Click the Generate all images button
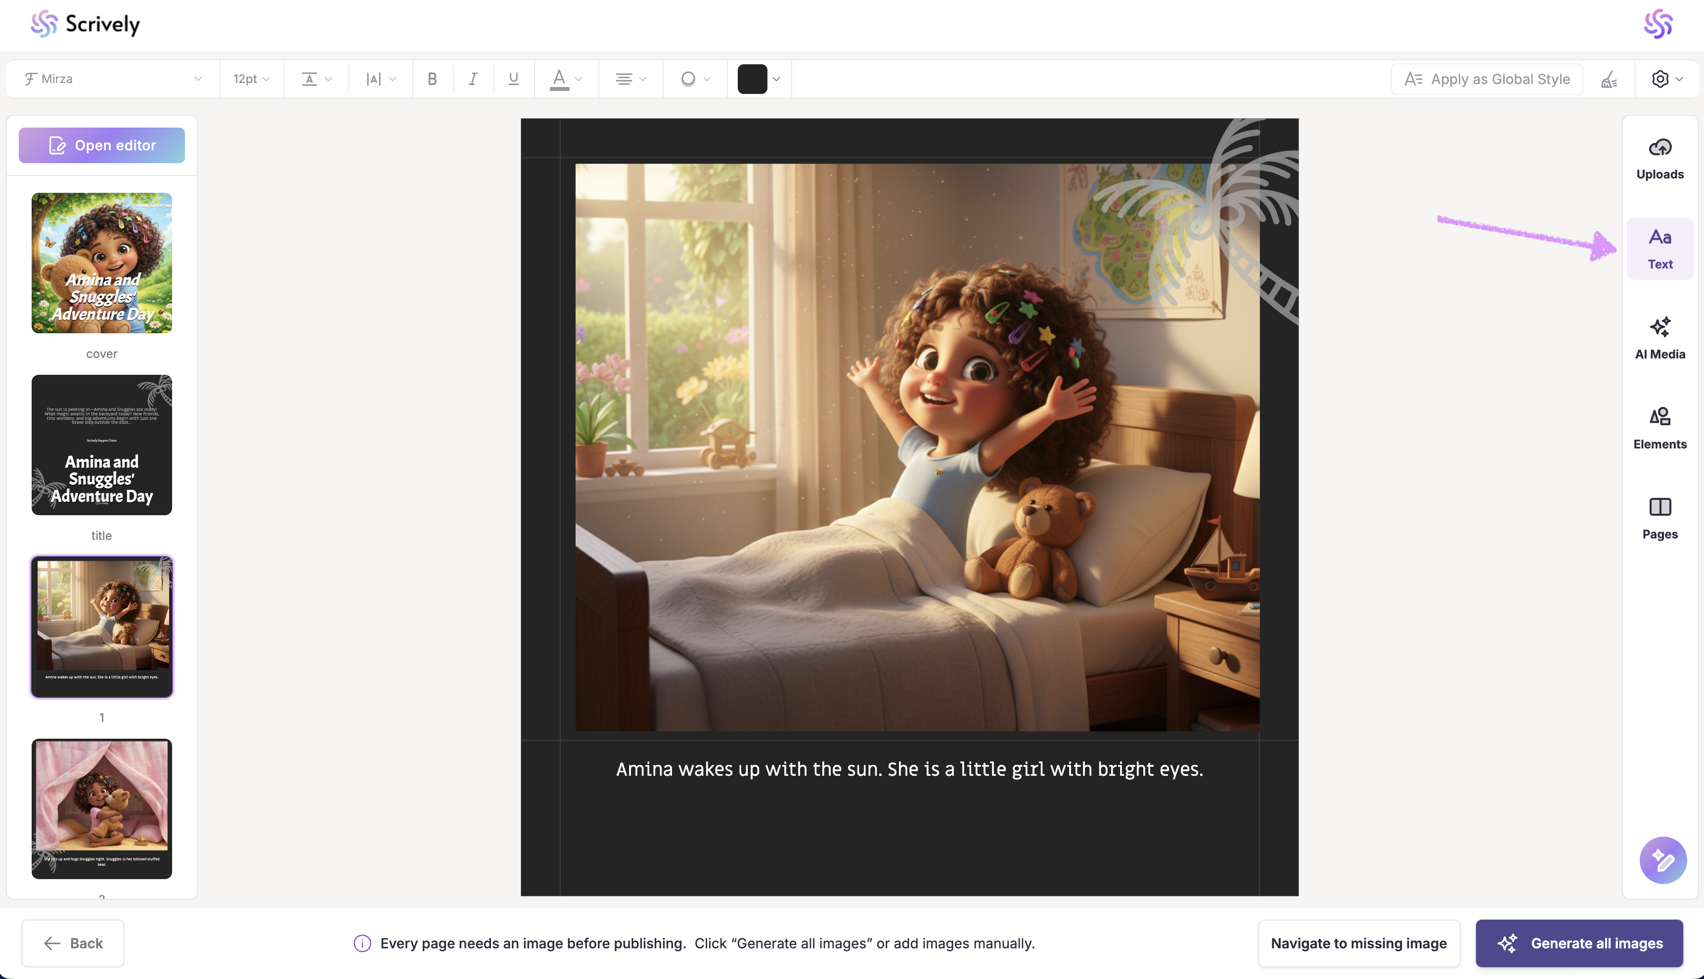 1578,943
